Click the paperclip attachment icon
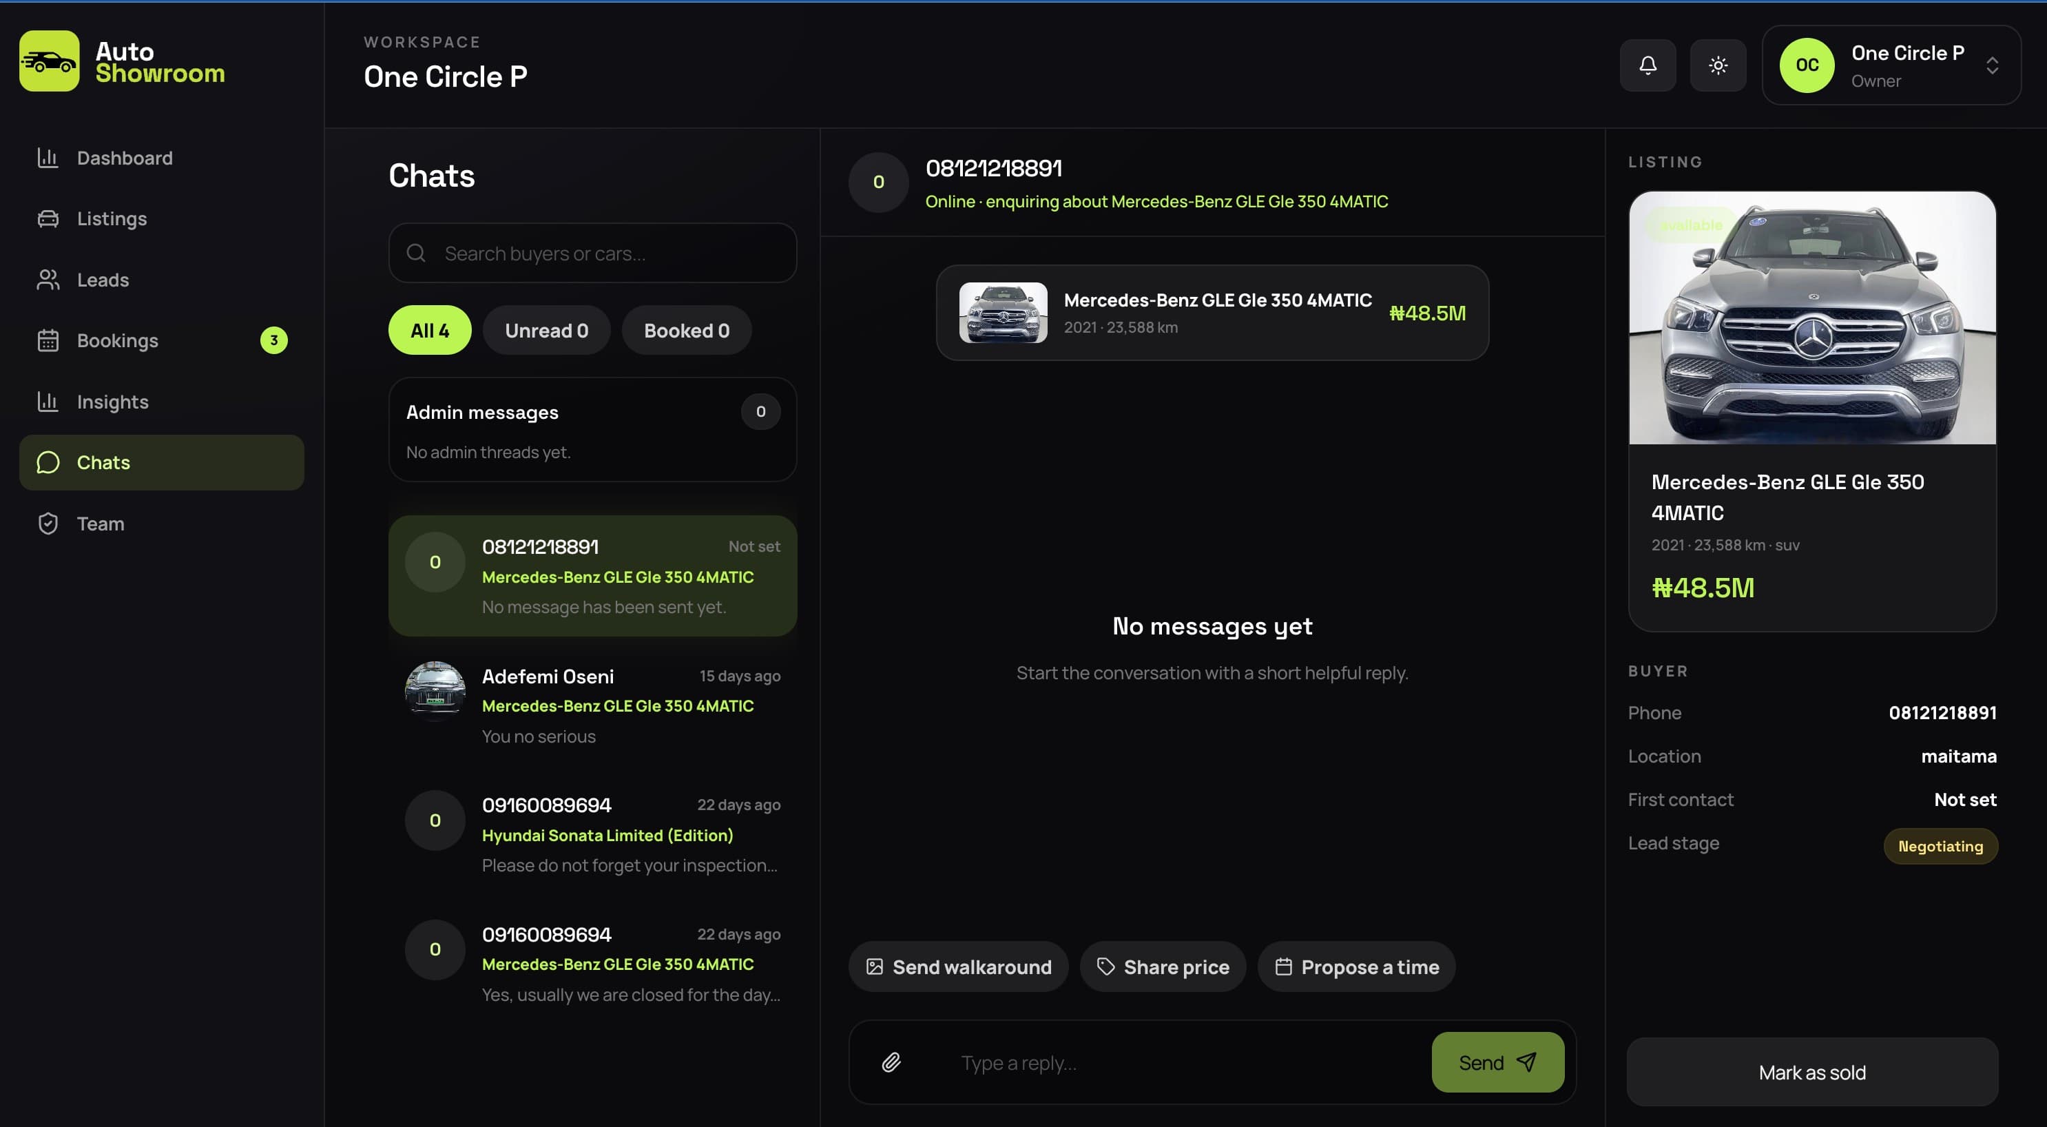The width and height of the screenshot is (2047, 1127). pyautogui.click(x=891, y=1063)
